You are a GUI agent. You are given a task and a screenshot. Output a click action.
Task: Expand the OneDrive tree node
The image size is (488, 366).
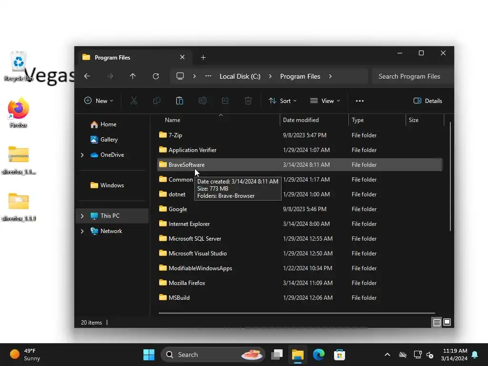[82, 155]
